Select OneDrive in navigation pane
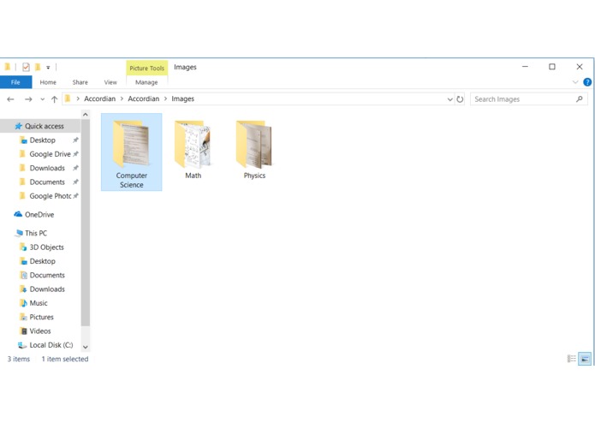Image resolution: width=595 pixels, height=423 pixels. (x=39, y=215)
